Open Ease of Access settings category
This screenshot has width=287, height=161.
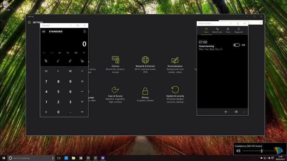(115, 95)
